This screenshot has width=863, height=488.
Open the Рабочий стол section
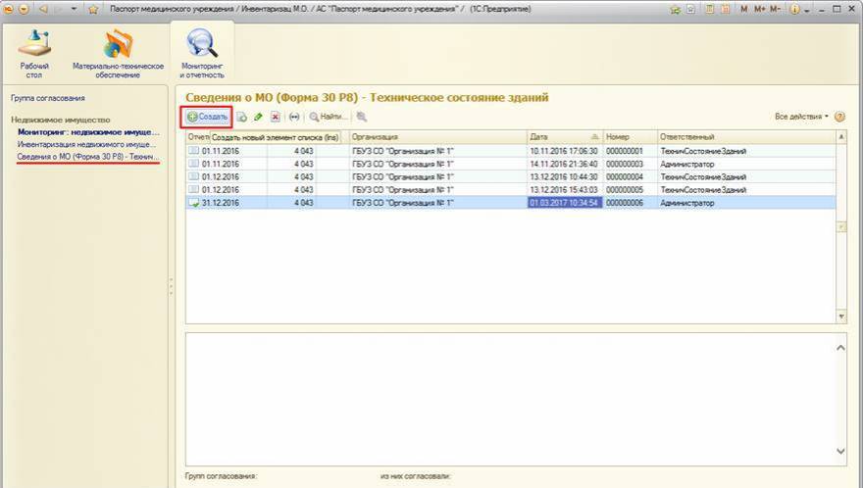[34, 53]
